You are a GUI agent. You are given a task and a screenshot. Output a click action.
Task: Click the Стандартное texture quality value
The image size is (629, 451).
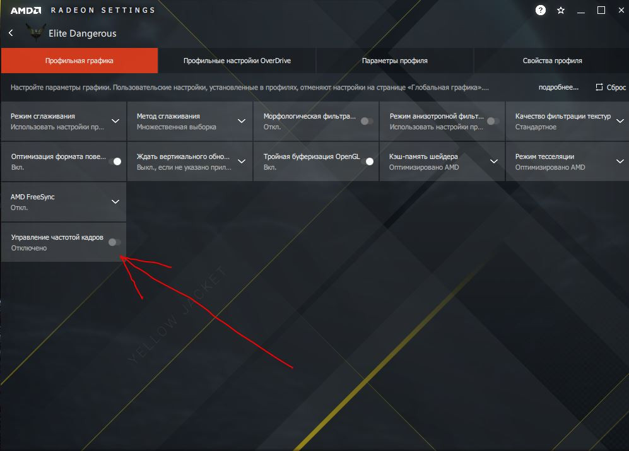(x=536, y=127)
